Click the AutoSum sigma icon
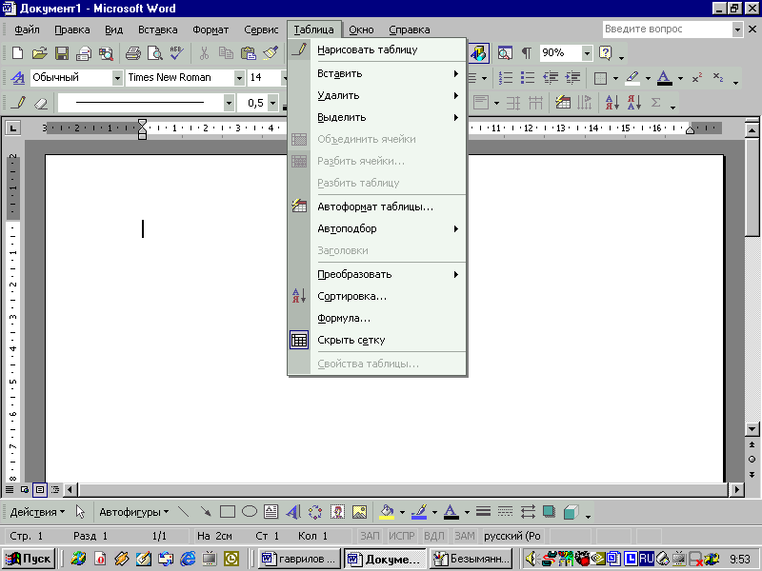This screenshot has width=762, height=571. (x=655, y=103)
